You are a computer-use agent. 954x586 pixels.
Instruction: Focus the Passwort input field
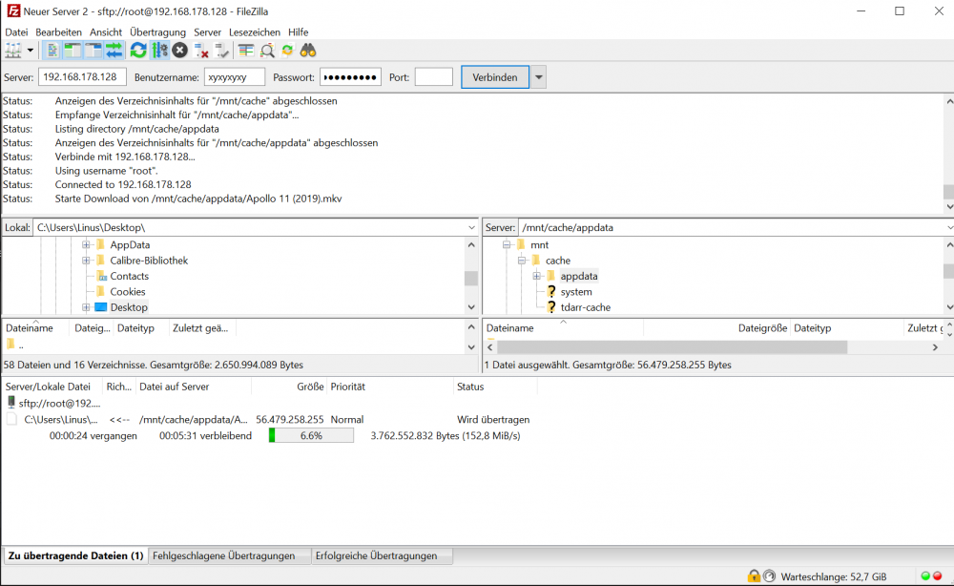[x=350, y=77]
